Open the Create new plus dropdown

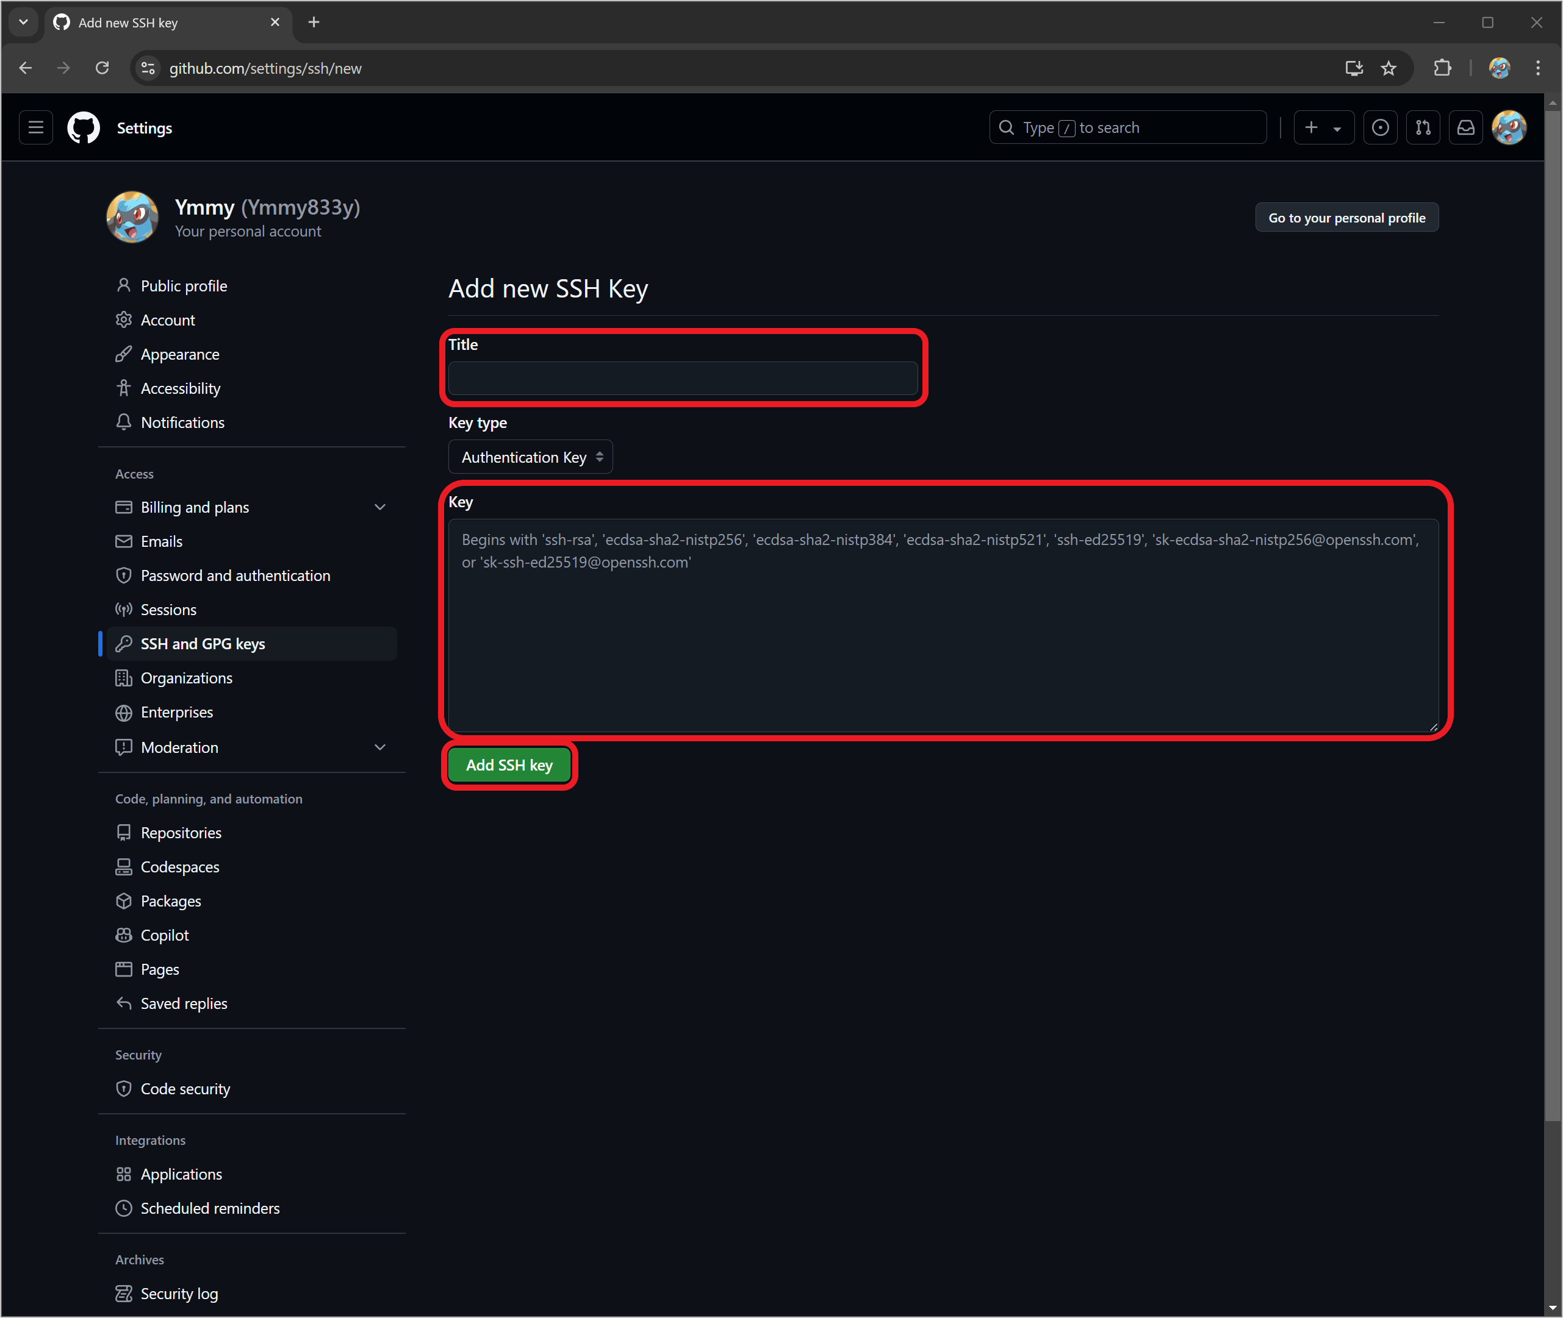1322,128
